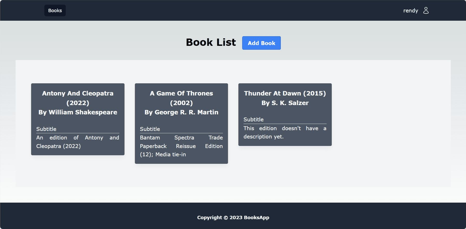Open the Books navigation tab
466x229 pixels.
55,11
